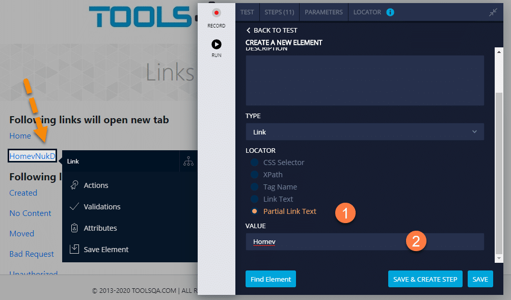511x300 pixels.
Task: Open the Home link on the page
Action: click(x=20, y=136)
